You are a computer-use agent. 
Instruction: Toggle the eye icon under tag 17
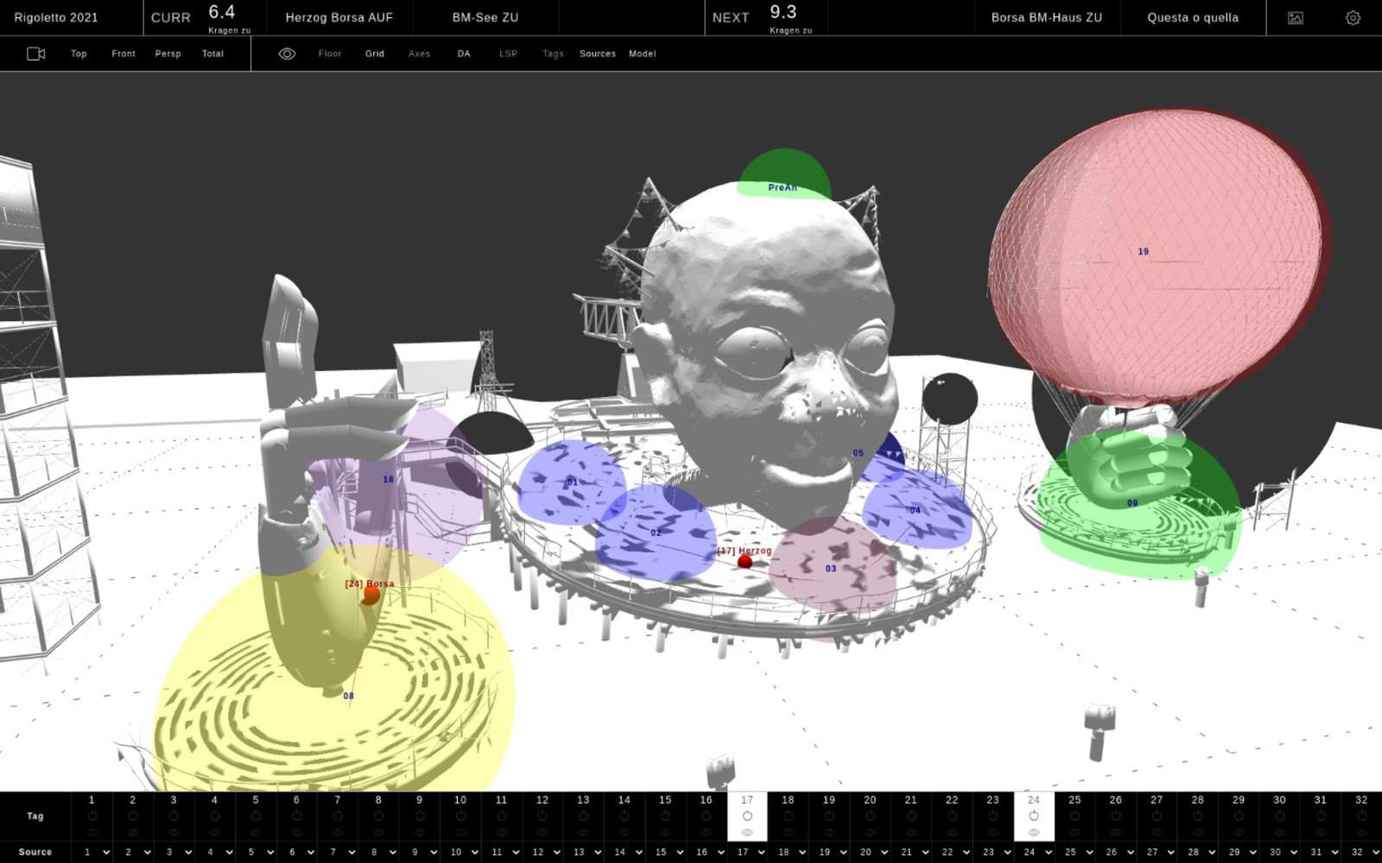747,832
